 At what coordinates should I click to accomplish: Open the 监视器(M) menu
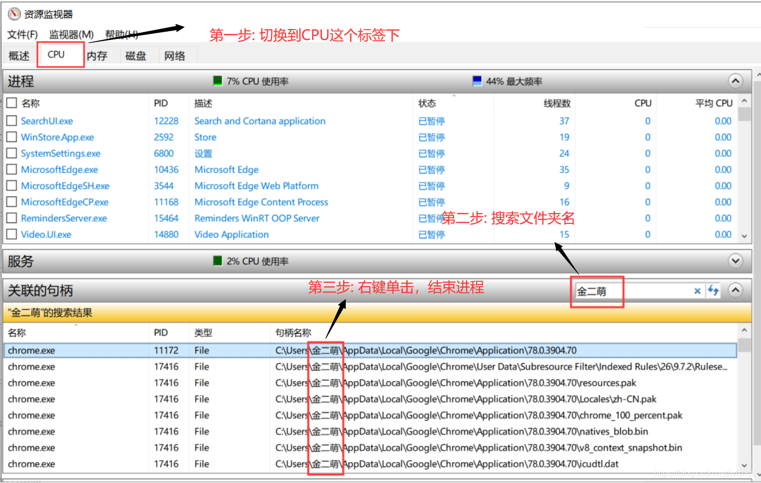coord(72,35)
